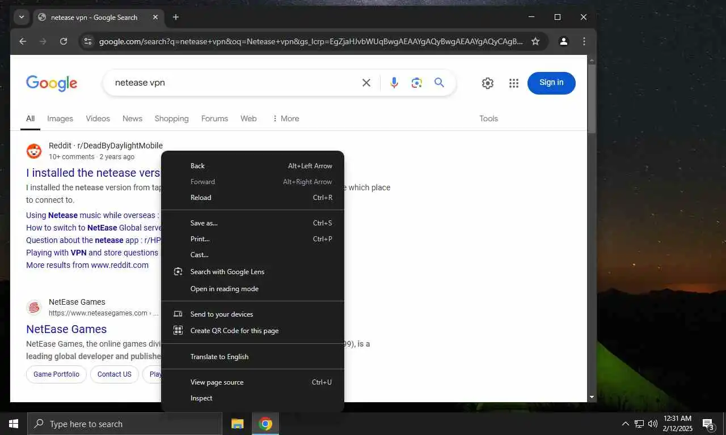Viewport: 726px width, 435px height.
Task: Open network icon in system tray
Action: [639, 424]
